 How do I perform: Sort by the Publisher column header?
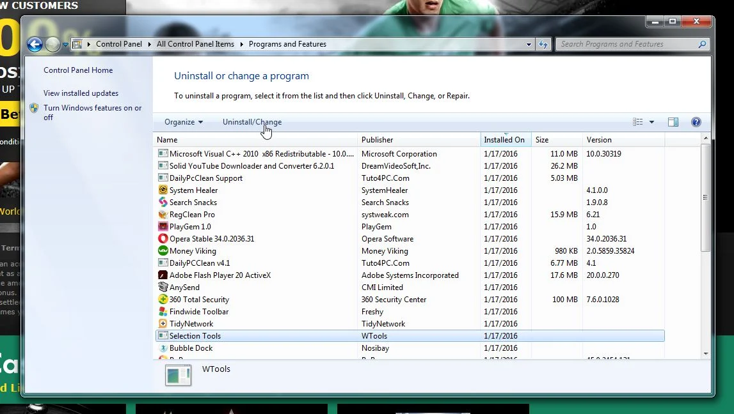coord(419,140)
